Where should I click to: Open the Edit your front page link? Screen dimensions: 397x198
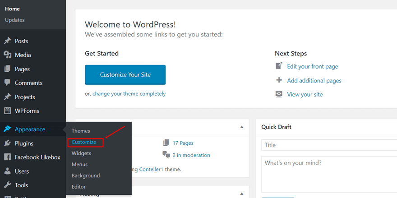click(313, 67)
